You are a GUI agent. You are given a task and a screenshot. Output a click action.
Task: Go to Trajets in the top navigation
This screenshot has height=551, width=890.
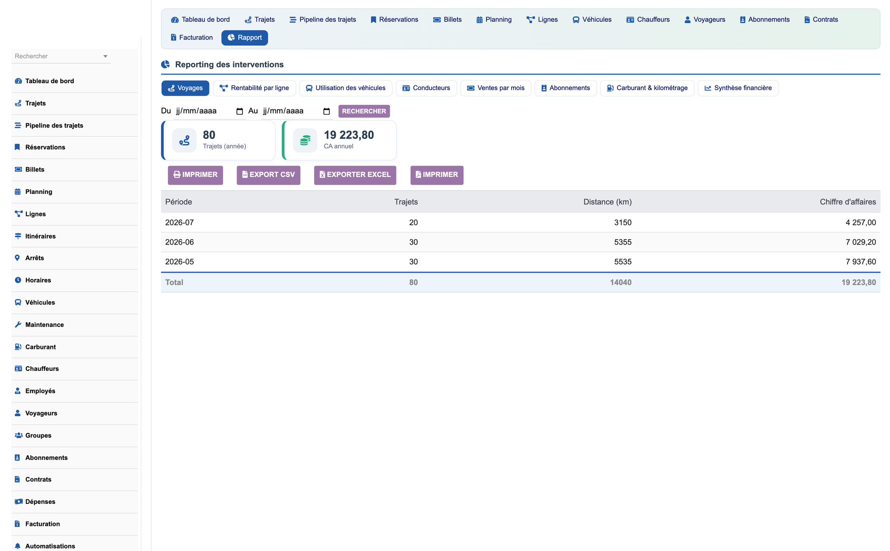pos(260,20)
